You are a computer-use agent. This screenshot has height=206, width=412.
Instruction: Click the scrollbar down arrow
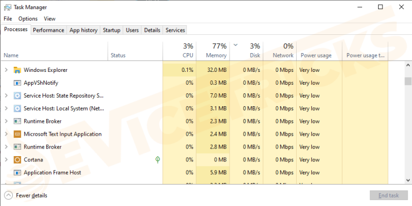click(408, 180)
